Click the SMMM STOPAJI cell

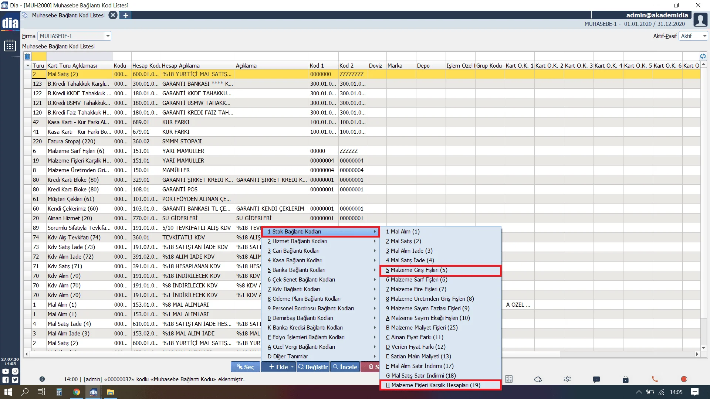[198, 141]
